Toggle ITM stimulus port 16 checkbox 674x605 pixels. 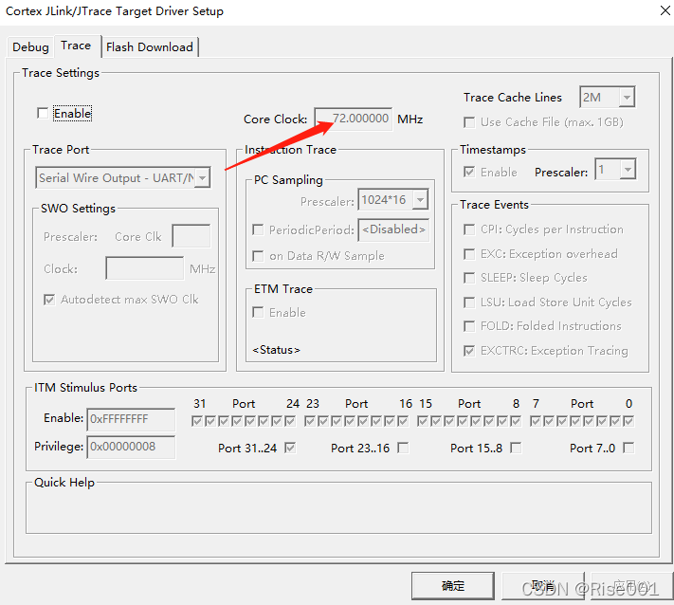(x=403, y=421)
